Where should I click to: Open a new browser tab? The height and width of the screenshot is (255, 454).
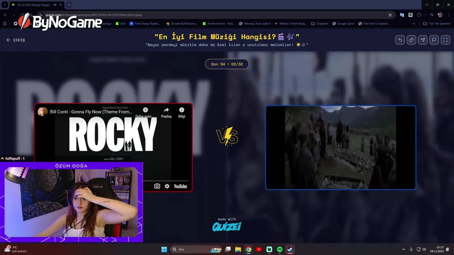click(x=69, y=5)
